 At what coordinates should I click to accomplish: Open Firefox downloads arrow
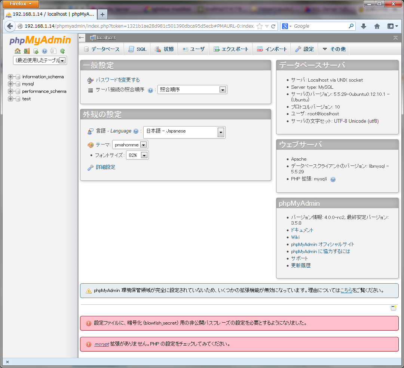(364, 26)
